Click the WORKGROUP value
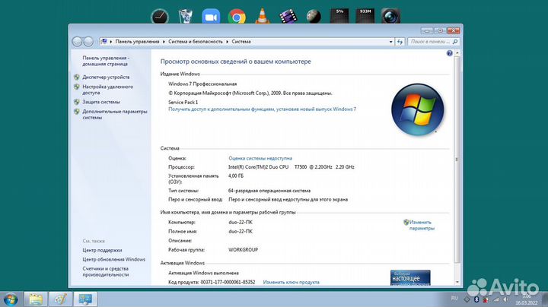The image size is (548, 307). (244, 250)
